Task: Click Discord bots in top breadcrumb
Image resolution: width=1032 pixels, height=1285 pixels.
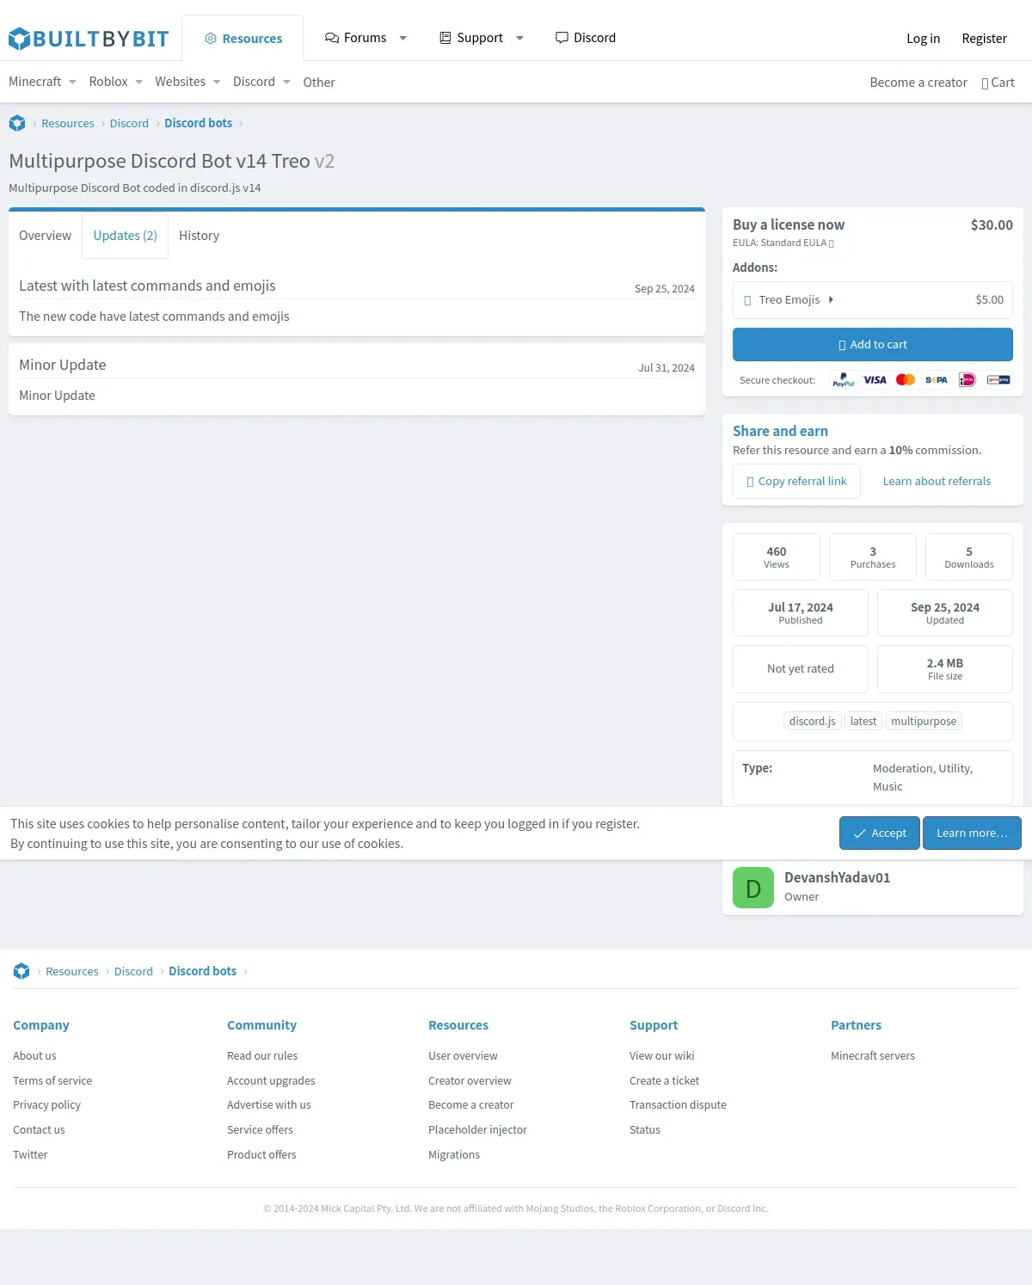Action: point(198,123)
